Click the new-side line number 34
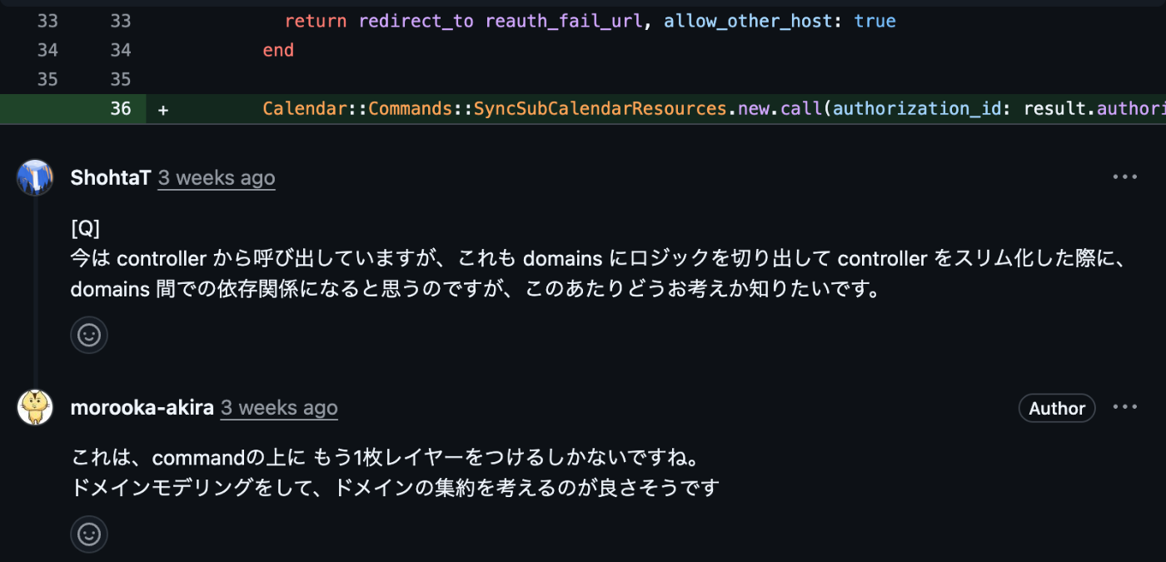 coord(120,50)
